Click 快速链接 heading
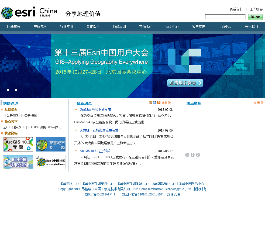The width and height of the screenshot is (265, 241). 11,133
